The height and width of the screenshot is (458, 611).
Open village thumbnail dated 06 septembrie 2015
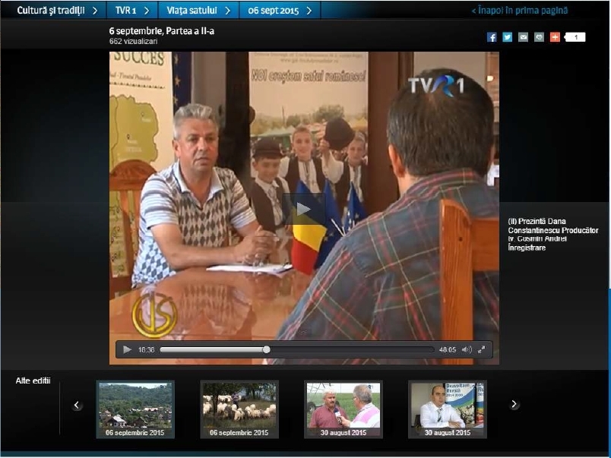(135, 409)
